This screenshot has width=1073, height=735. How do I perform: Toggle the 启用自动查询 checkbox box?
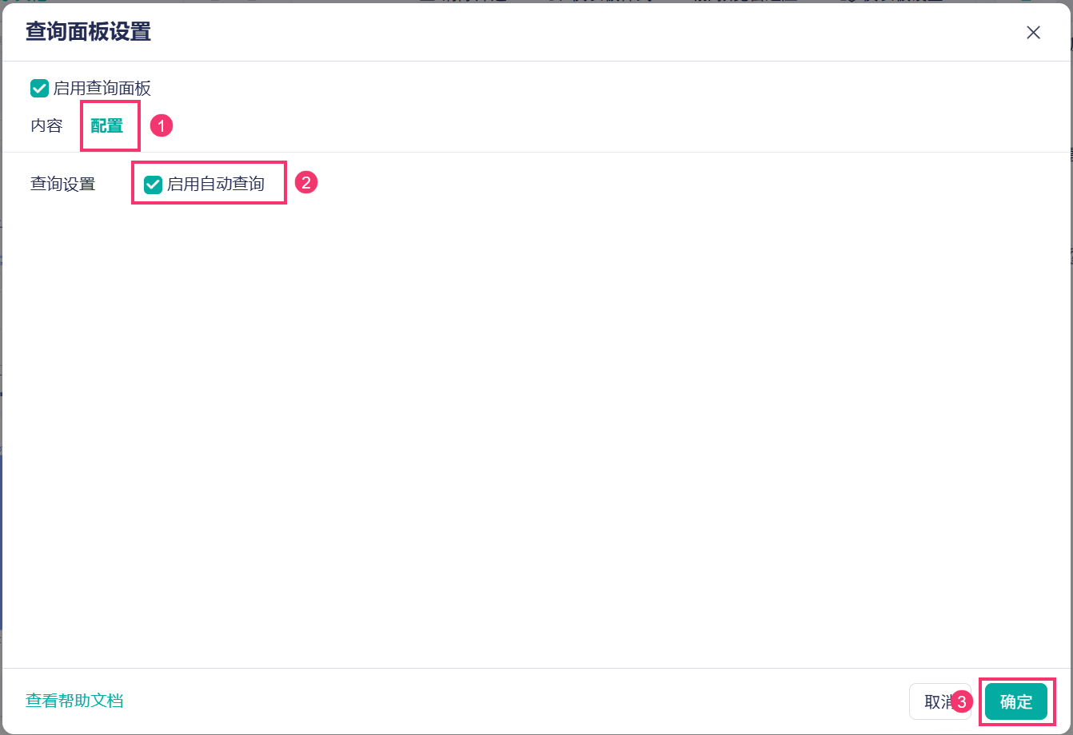(153, 185)
